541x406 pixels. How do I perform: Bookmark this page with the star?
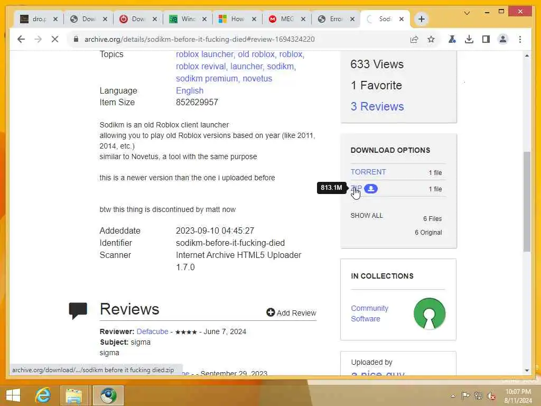point(431,39)
